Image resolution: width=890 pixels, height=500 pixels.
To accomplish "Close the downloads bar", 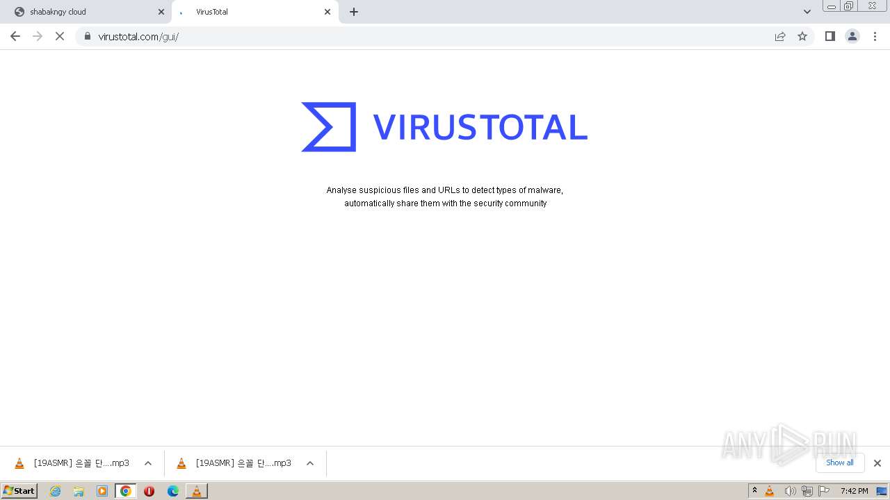I will click(x=877, y=463).
